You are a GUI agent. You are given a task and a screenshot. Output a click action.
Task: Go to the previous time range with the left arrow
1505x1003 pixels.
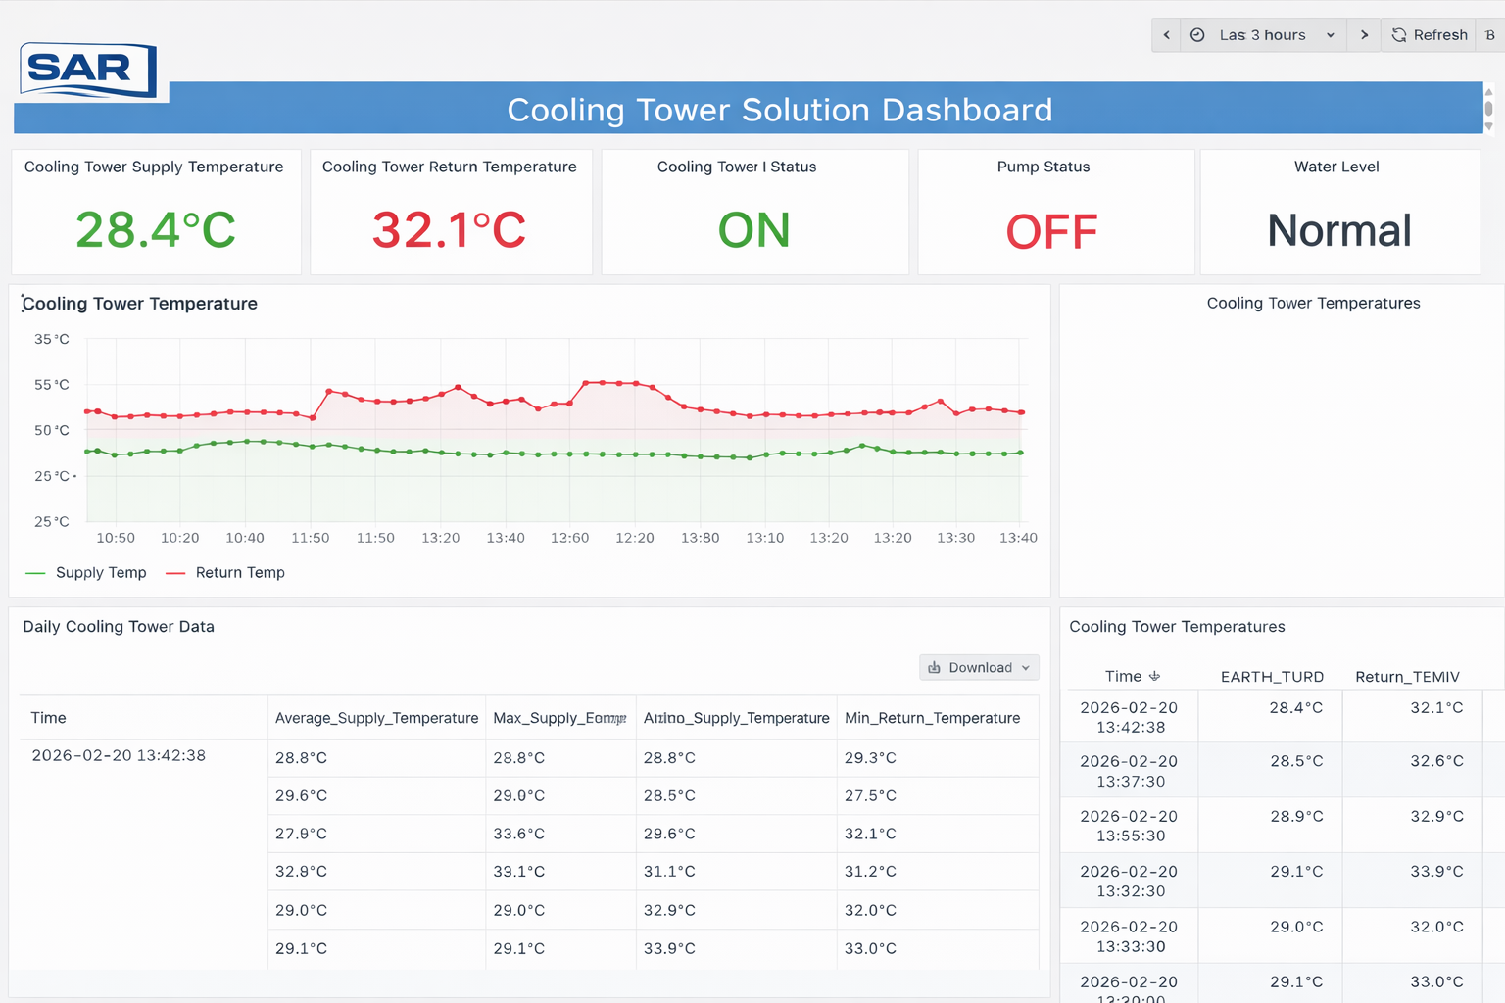[x=1166, y=35]
